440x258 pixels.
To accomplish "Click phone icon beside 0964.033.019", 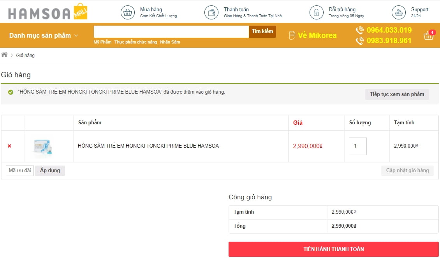I will (360, 30).
